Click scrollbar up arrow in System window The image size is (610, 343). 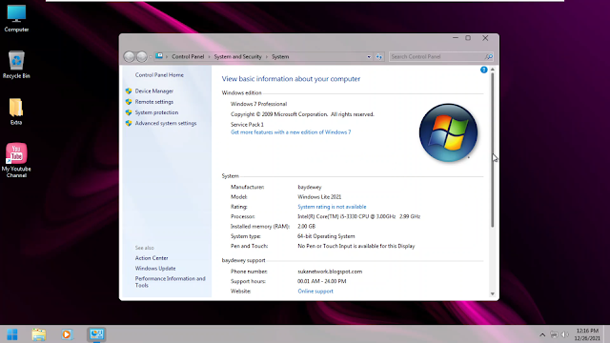tap(493, 70)
